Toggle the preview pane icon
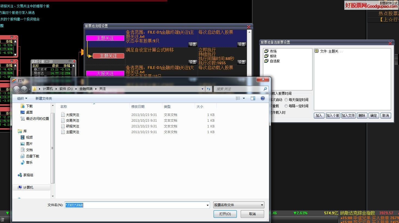Image resolution: width=399 pixels, height=223 pixels. [253, 98]
